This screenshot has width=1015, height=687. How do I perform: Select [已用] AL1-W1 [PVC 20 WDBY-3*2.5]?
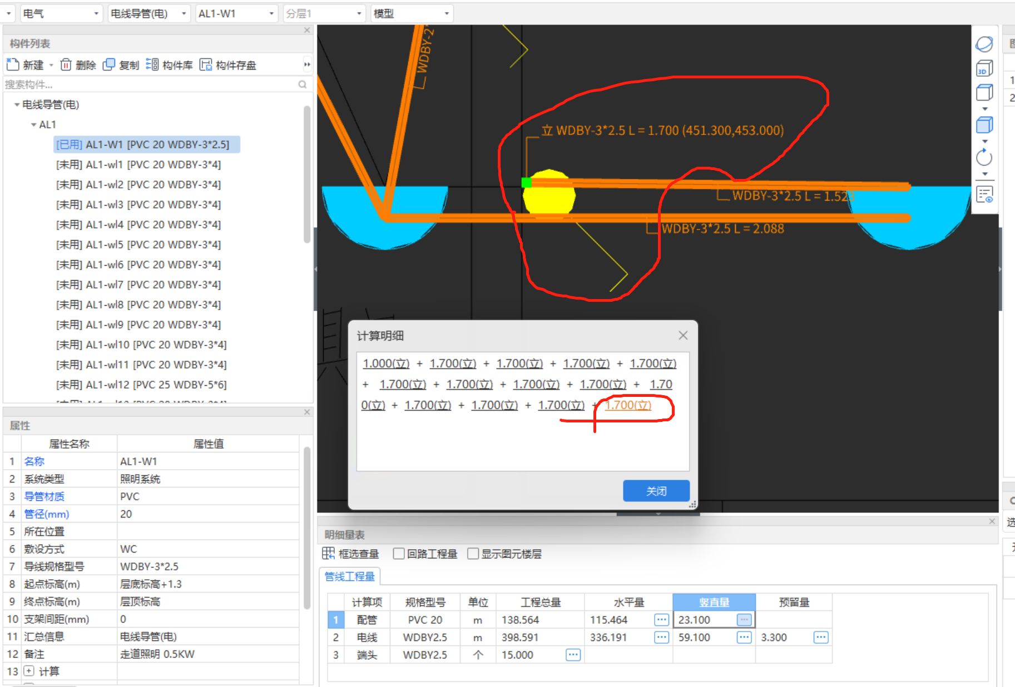147,145
